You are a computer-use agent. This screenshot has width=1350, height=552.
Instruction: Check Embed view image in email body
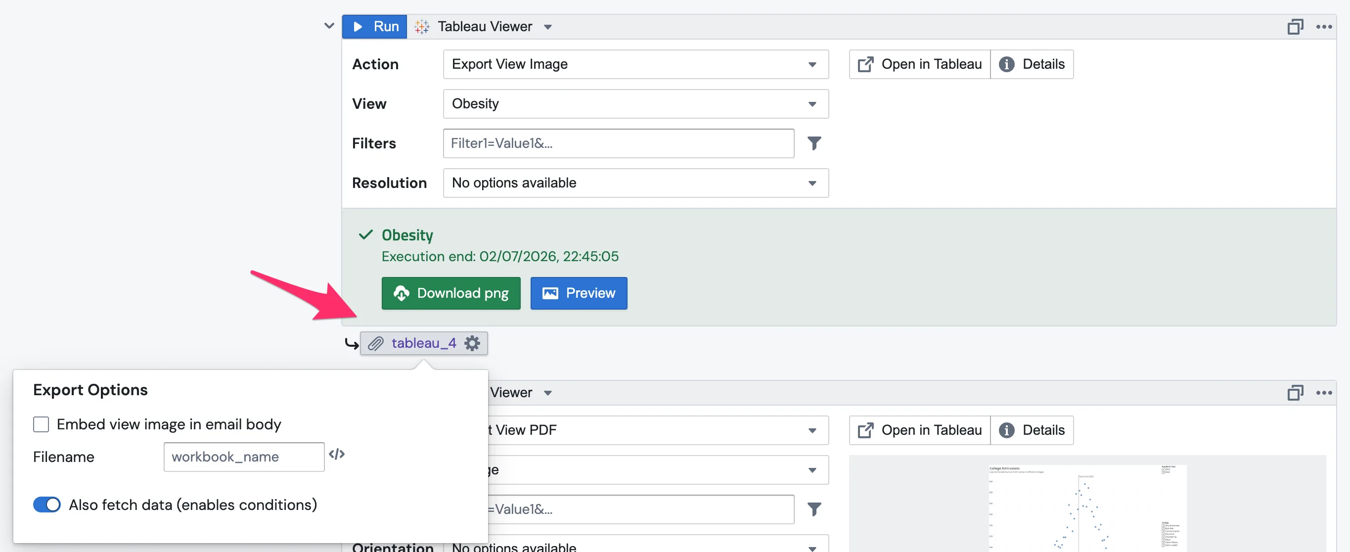point(41,424)
